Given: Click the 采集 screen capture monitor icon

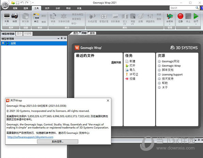Looking at the screenshot, I should pos(7,16).
